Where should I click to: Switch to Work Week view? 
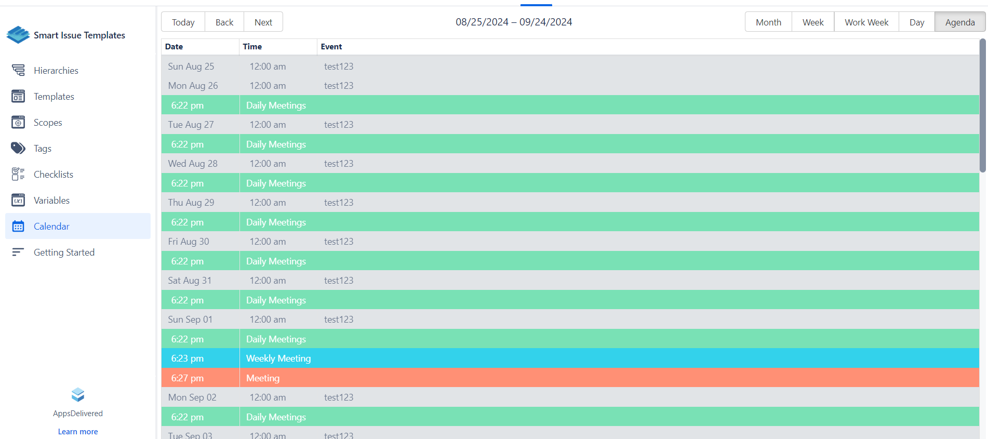[866, 22]
